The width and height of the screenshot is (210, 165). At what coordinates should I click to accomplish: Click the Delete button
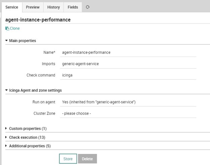pyautogui.click(x=87, y=159)
